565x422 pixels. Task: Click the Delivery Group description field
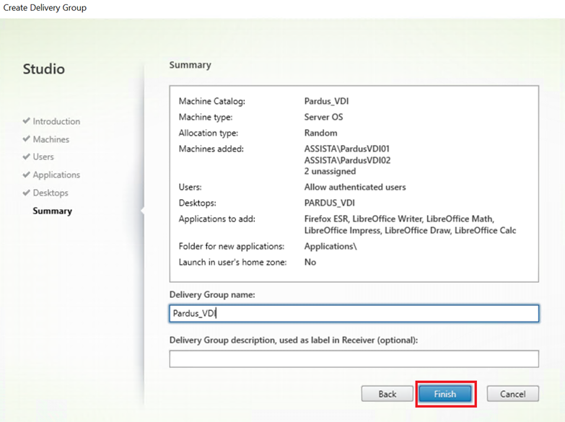354,359
